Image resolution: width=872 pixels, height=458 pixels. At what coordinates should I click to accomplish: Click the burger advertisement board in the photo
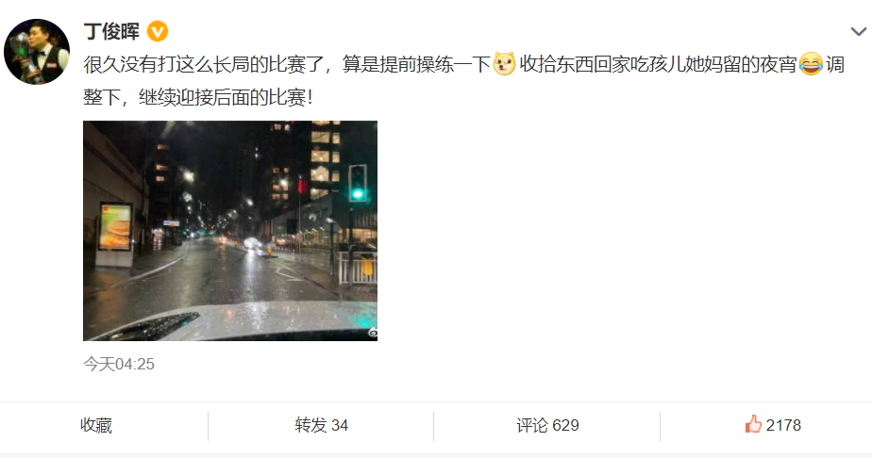(115, 227)
